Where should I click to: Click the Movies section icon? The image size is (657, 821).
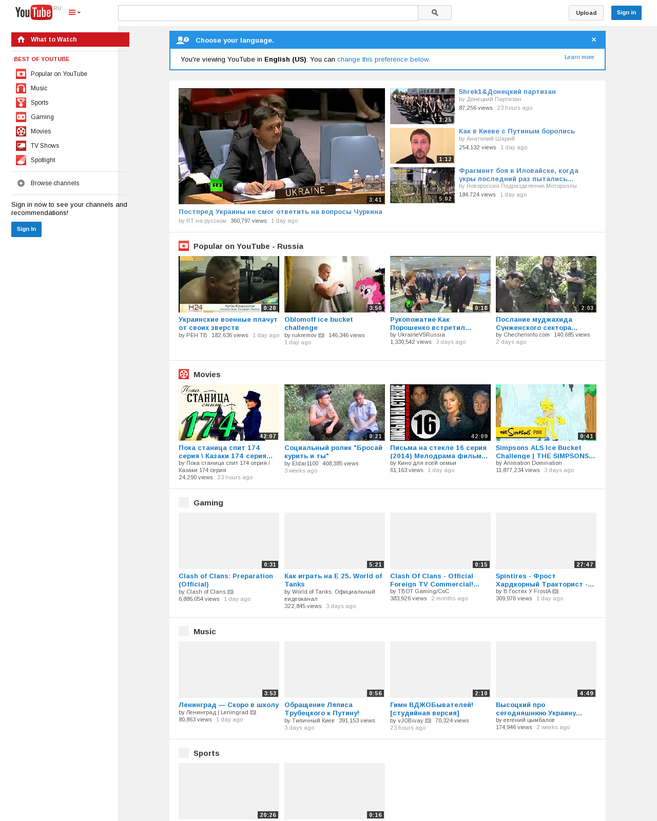point(184,375)
